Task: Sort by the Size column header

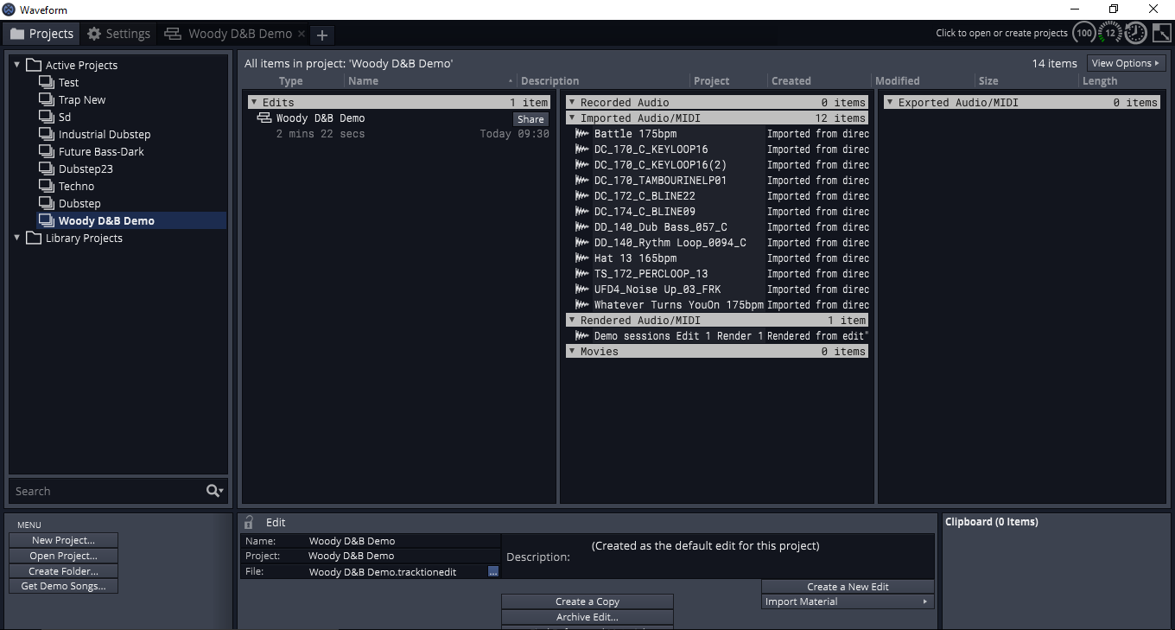Action: (988, 81)
